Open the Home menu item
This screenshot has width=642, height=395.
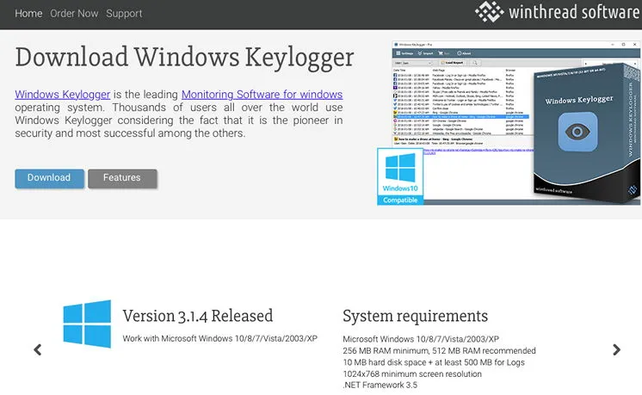[28, 14]
